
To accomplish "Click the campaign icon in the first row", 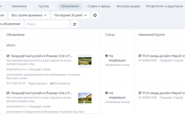I will [x=140, y=56].
